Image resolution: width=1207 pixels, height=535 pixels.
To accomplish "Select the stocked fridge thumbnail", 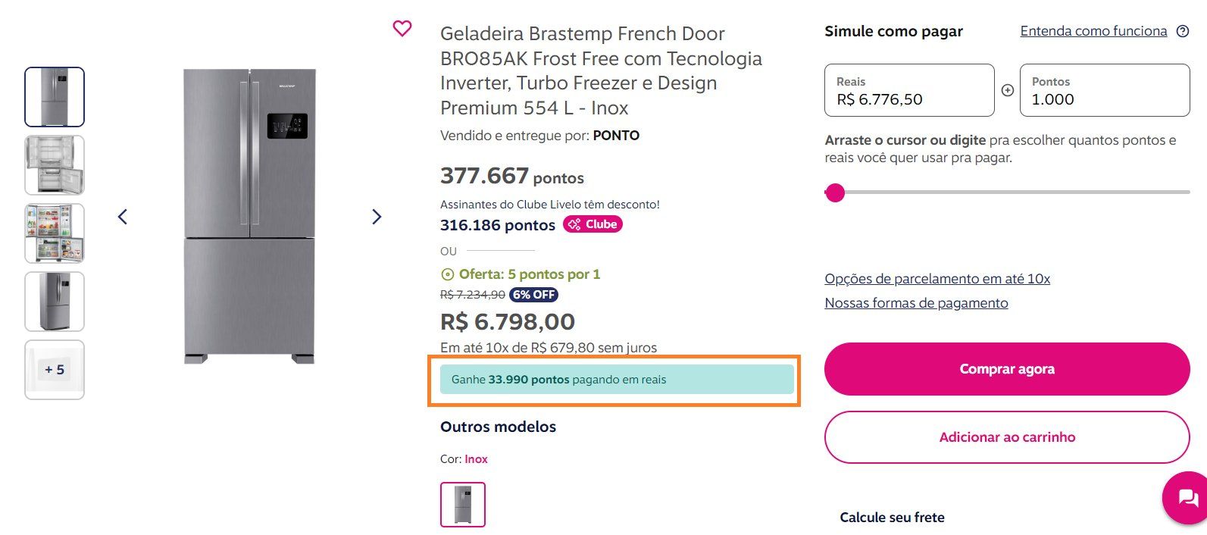I will pyautogui.click(x=55, y=233).
